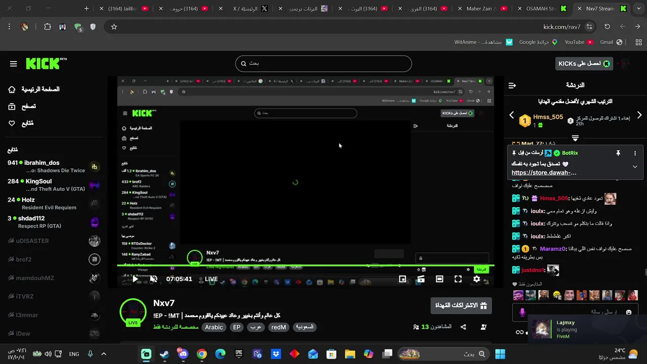This screenshot has height=364, width=647.
Task: Show previous gift leaderboard entry
Action: tap(512, 115)
